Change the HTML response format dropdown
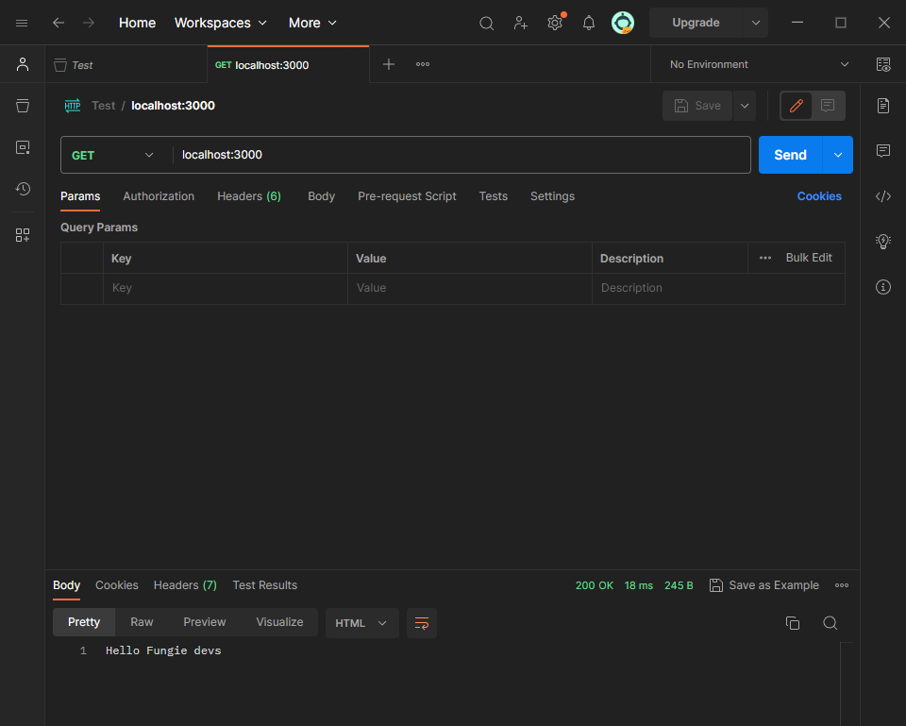The width and height of the screenshot is (906, 726). click(361, 623)
